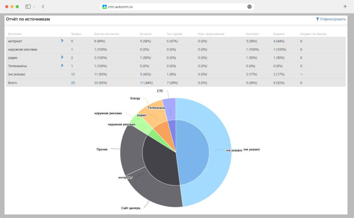354x218 pixels.
Task: Open a new tab with plus icon
Action: click(345, 6)
